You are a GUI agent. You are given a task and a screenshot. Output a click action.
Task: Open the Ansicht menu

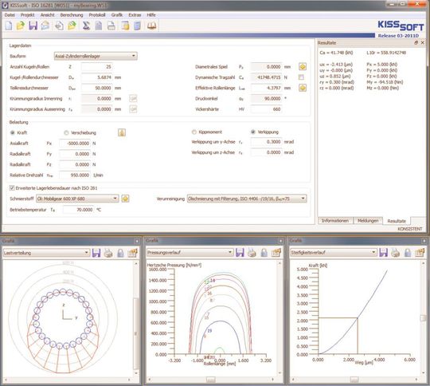pyautogui.click(x=48, y=15)
